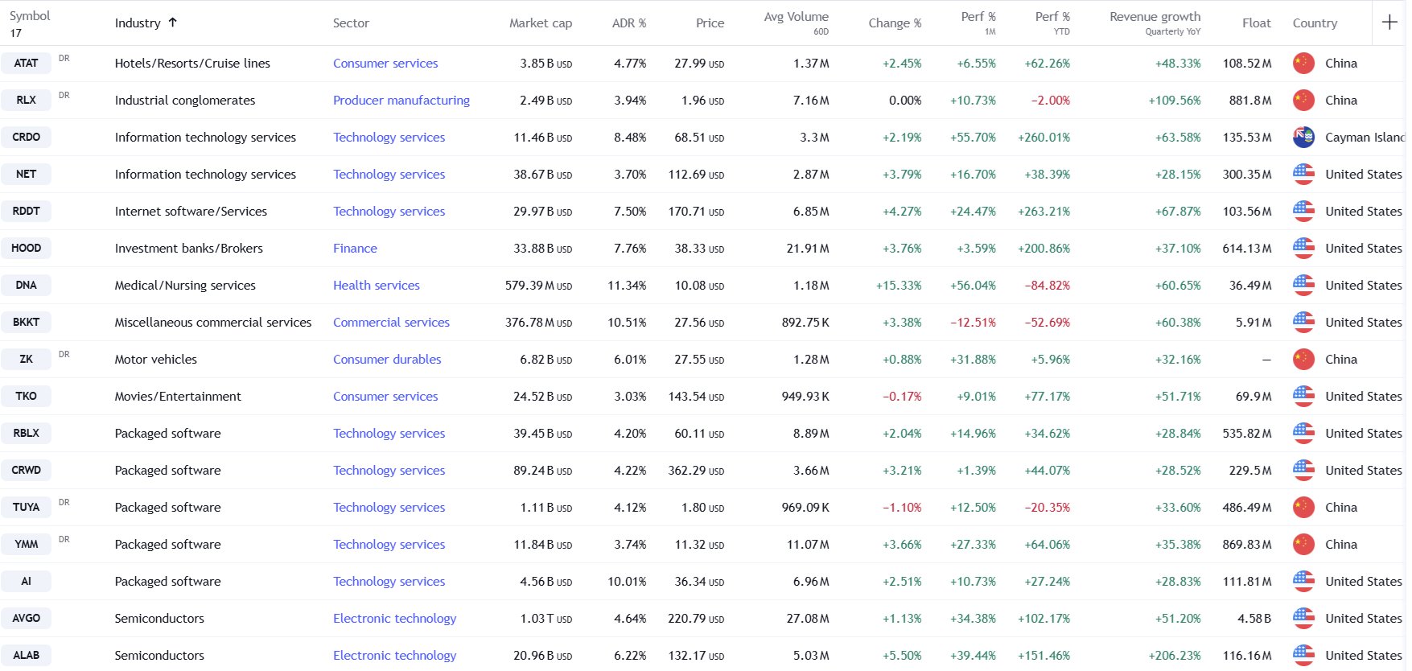Click the DR badge beside ATAT symbol
Viewport: 1412px width, 671px height.
click(x=64, y=58)
